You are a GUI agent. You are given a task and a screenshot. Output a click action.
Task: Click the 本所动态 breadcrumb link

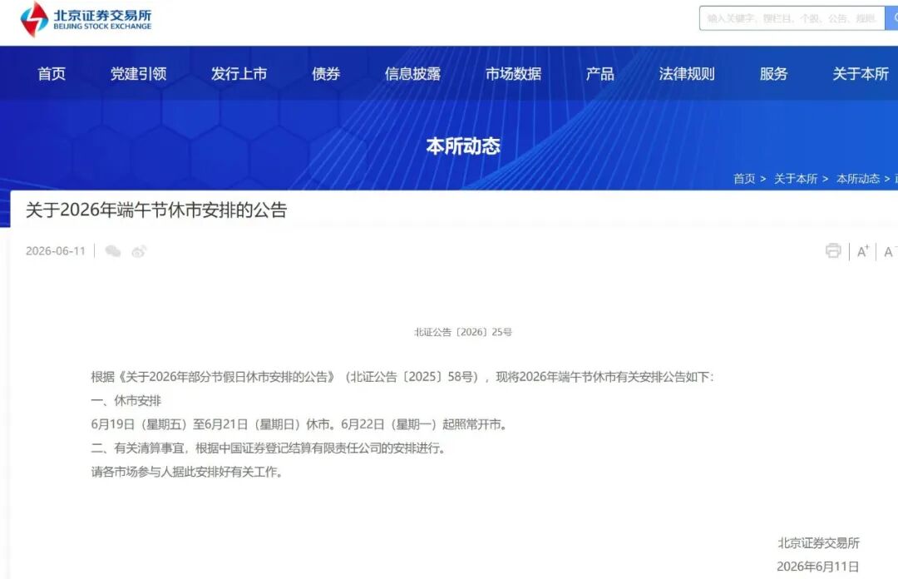coord(858,179)
